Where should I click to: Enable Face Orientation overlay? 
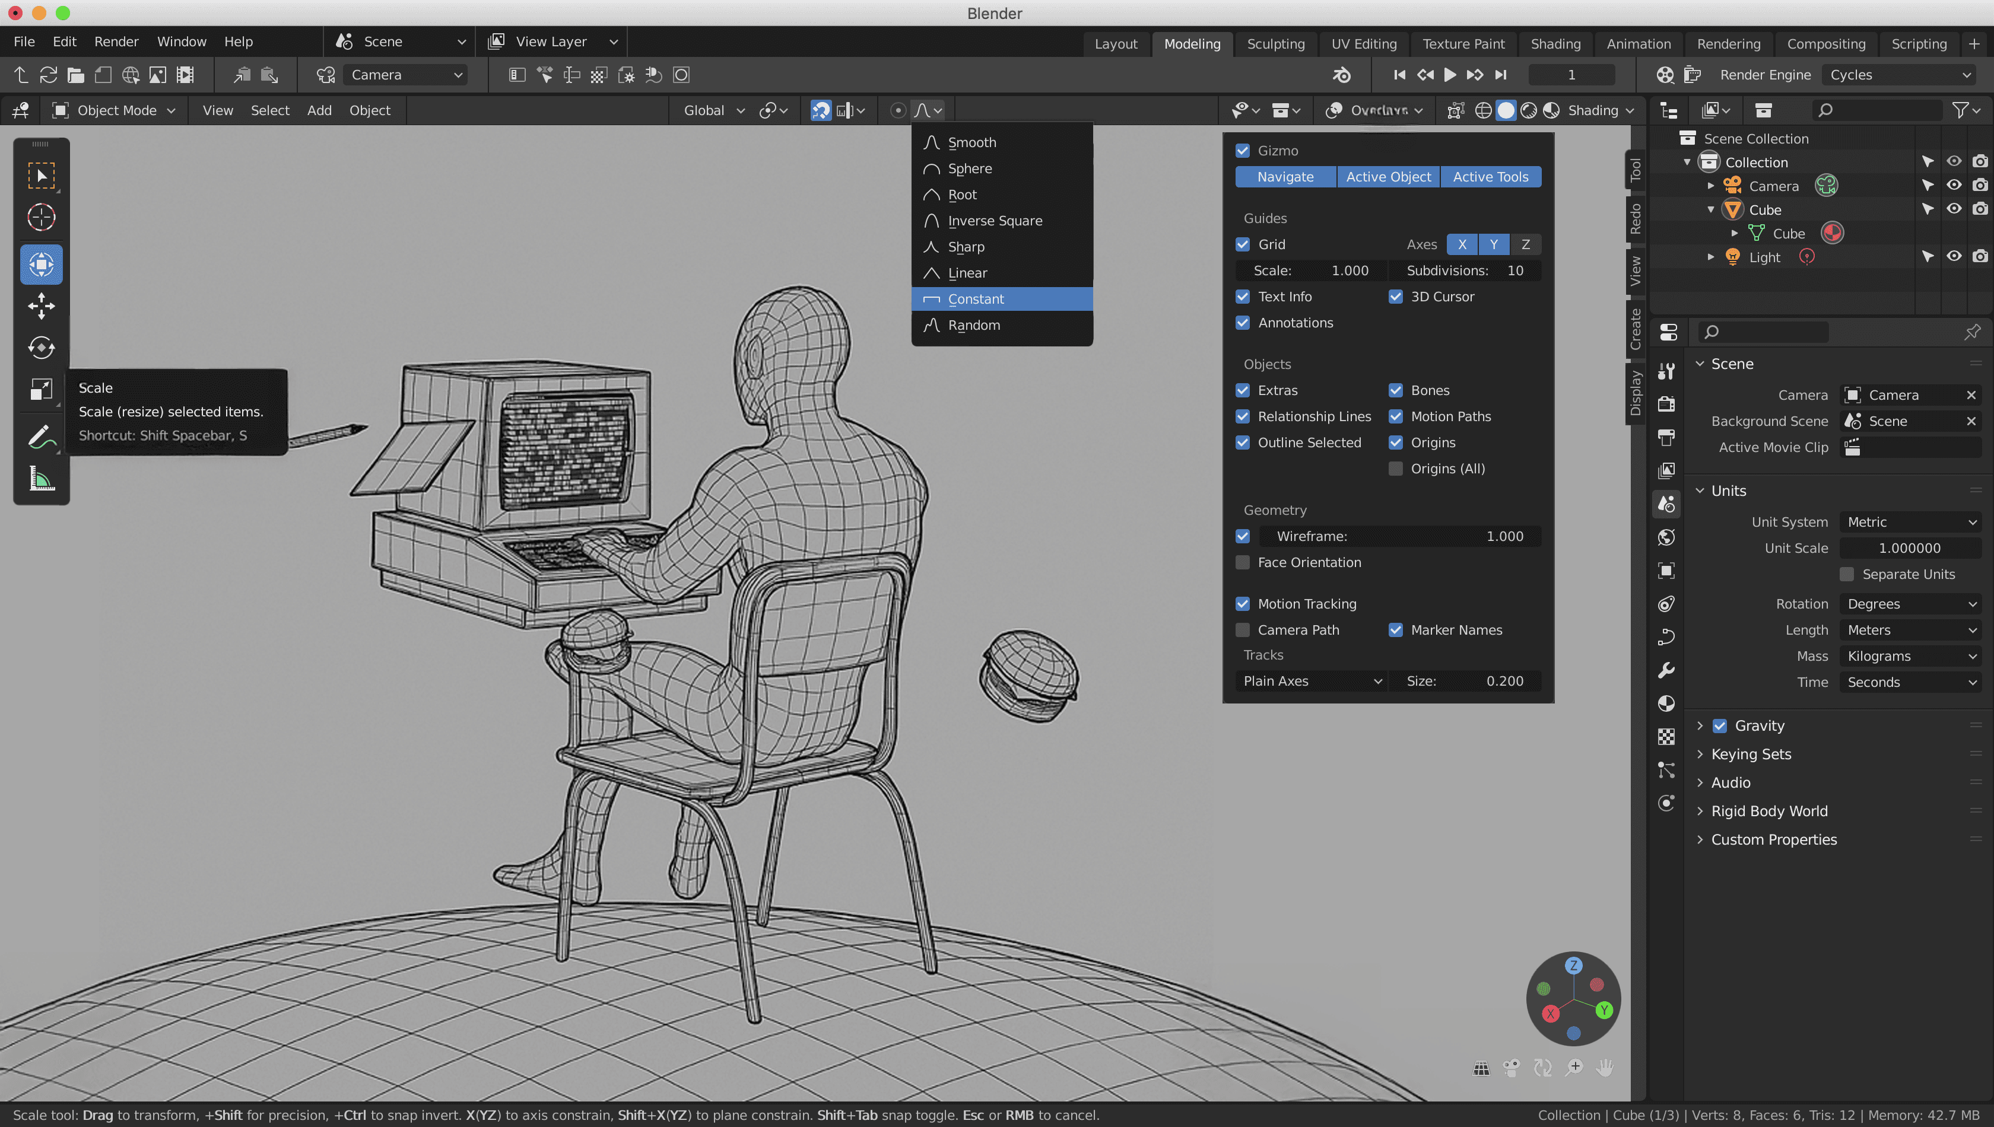pos(1243,563)
